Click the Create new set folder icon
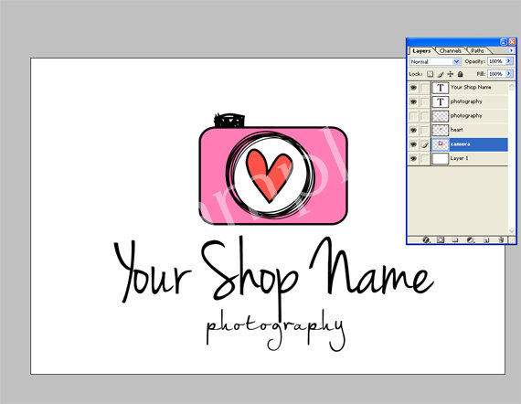The image size is (521, 404). pos(455,239)
